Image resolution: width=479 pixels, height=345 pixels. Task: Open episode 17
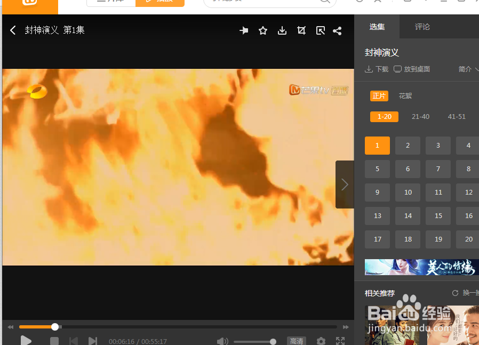click(377, 239)
